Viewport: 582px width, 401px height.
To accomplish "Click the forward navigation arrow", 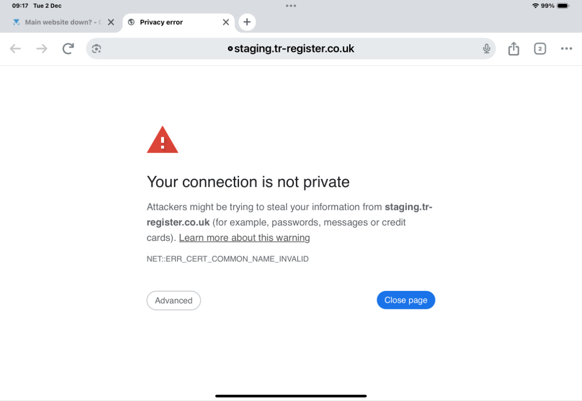I will pyautogui.click(x=42, y=48).
